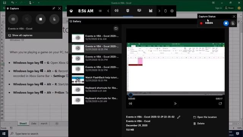This screenshot has height=137, width=243.
Task: Select capture from 12/31/2020 8:56 AM
Action: (x=95, y=38)
